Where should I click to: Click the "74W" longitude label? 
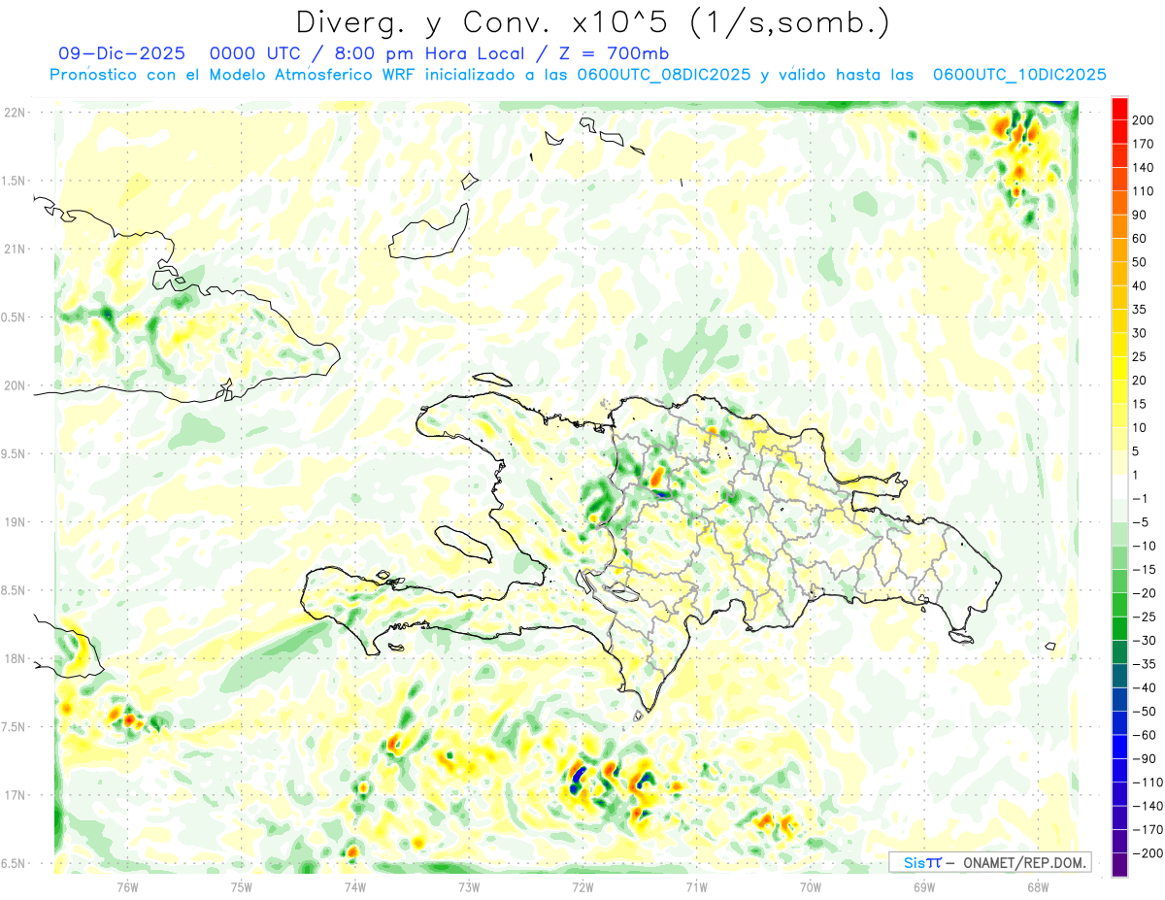[355, 886]
